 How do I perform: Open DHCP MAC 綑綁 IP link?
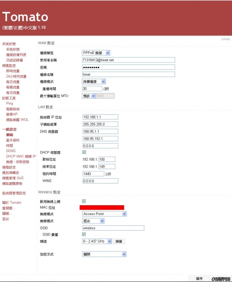pyautogui.click(x=21, y=156)
